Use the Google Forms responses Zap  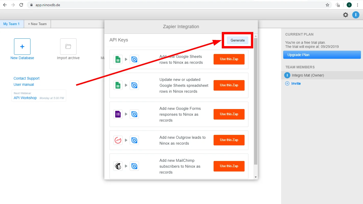point(229,114)
